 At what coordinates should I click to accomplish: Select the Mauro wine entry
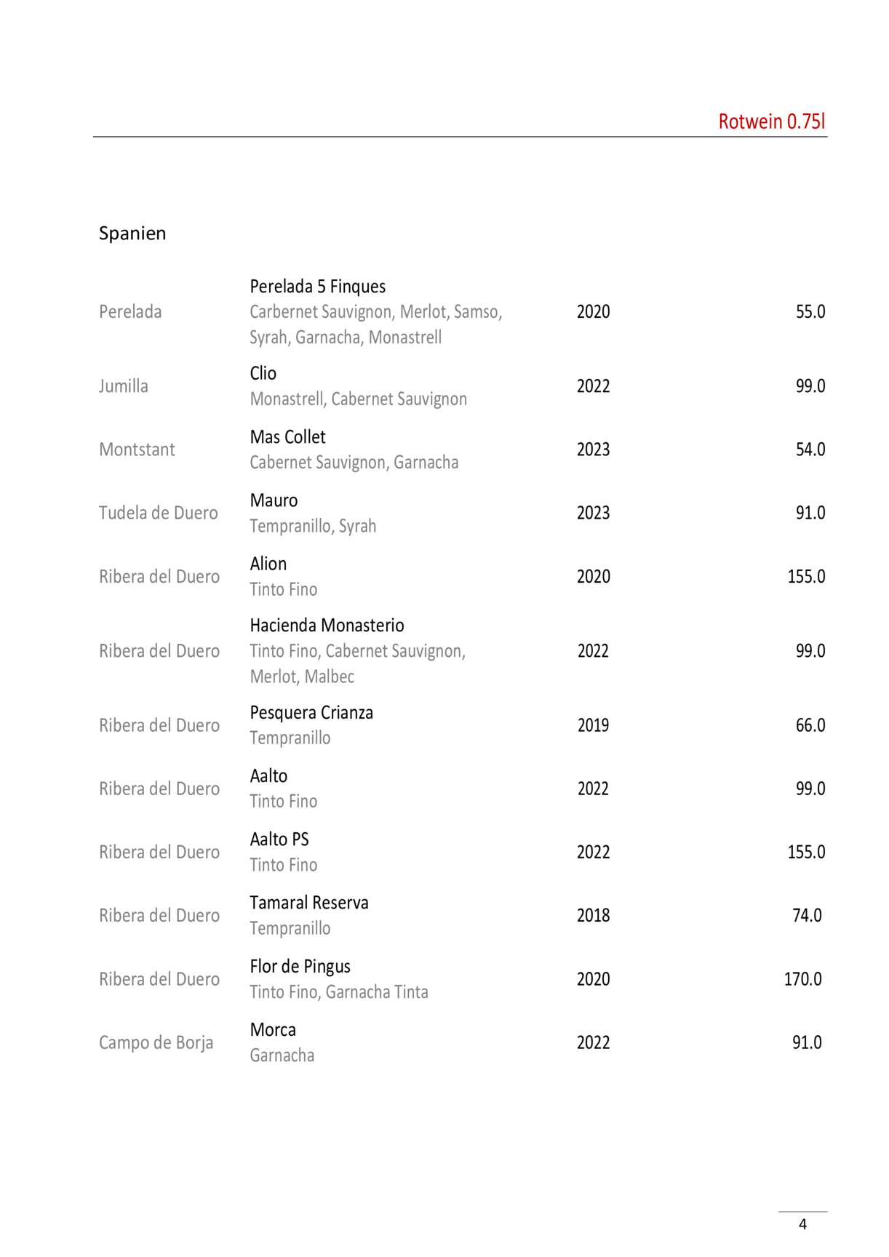click(x=274, y=500)
